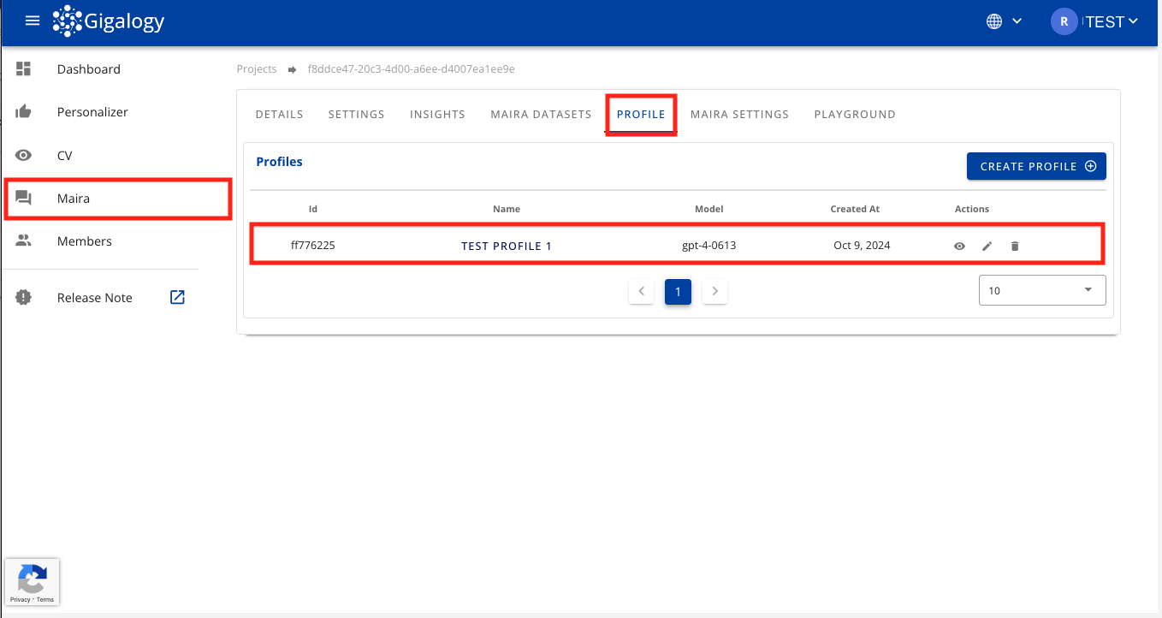Click the Create Profile button

(1036, 166)
